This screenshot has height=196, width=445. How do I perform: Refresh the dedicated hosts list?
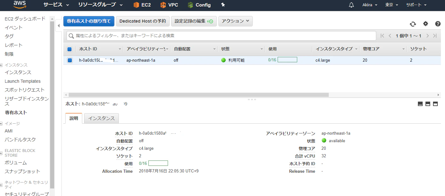413,24
